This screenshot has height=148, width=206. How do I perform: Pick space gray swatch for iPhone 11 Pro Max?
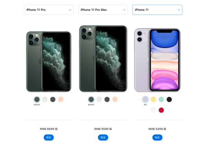[107, 99]
